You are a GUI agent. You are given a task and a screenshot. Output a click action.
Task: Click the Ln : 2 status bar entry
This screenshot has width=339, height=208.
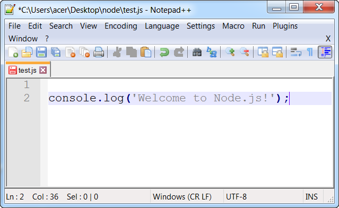tap(15, 197)
